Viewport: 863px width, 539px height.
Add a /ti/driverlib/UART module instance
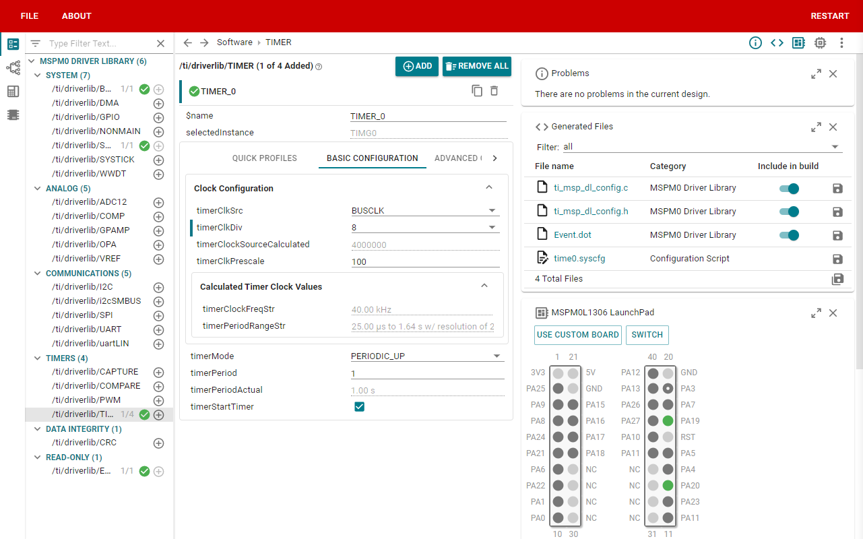pos(158,329)
